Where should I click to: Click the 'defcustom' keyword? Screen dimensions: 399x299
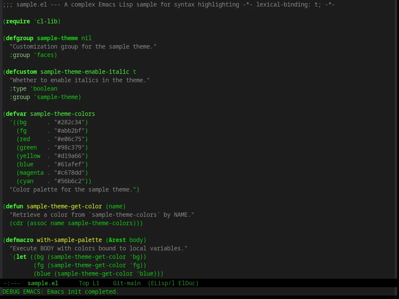(21, 72)
